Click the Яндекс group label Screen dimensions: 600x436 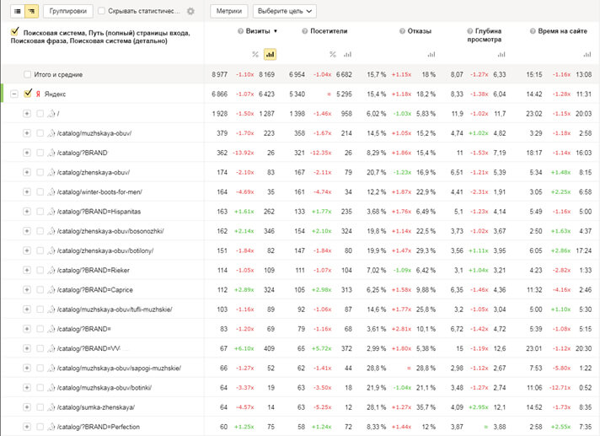tap(55, 94)
